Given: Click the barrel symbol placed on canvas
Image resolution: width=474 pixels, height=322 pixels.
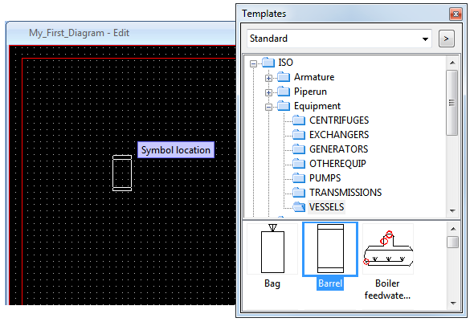Looking at the screenshot, I should click(122, 173).
